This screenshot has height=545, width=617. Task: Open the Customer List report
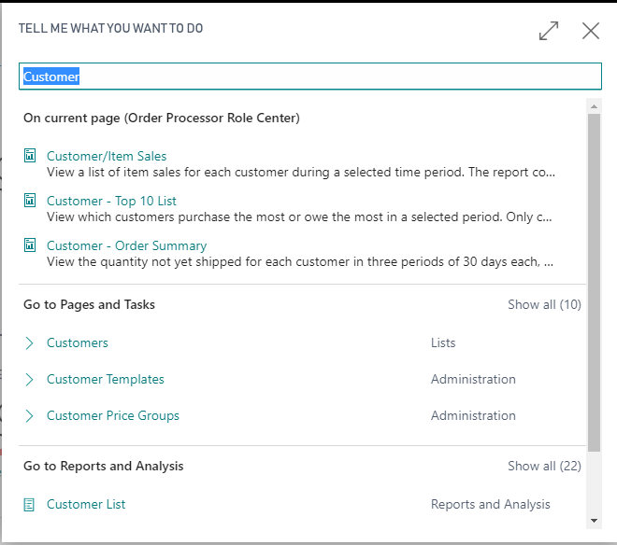(86, 504)
